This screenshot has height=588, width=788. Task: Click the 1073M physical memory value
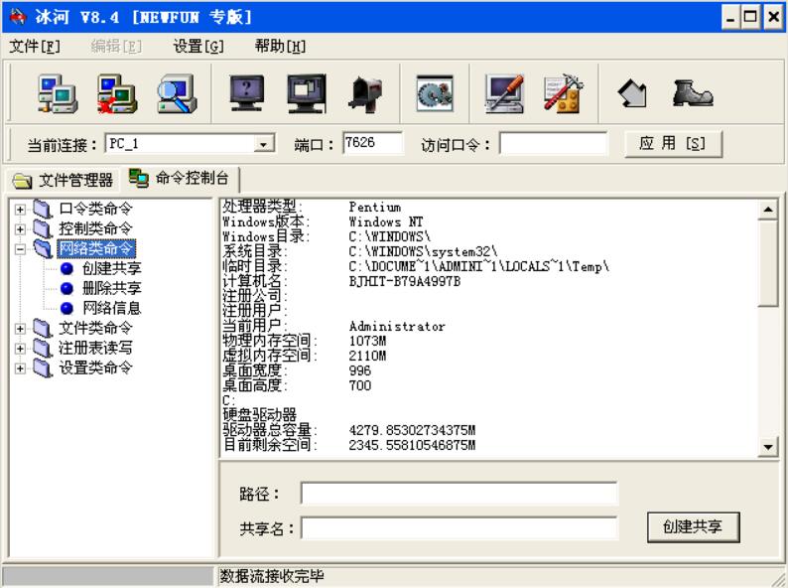(x=367, y=341)
